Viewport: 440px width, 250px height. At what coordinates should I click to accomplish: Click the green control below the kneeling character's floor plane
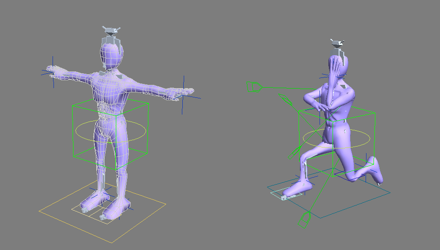tap(305, 218)
